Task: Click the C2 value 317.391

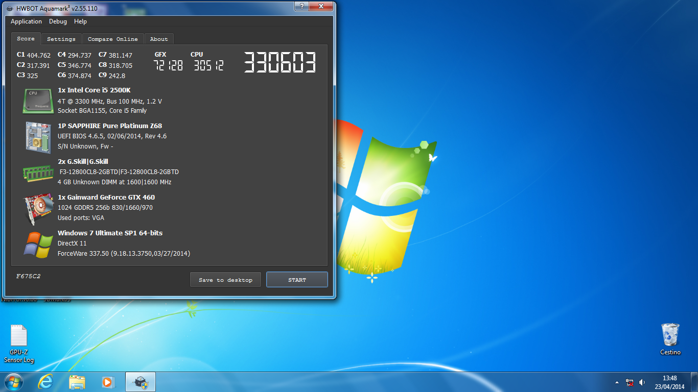Action: click(x=38, y=65)
